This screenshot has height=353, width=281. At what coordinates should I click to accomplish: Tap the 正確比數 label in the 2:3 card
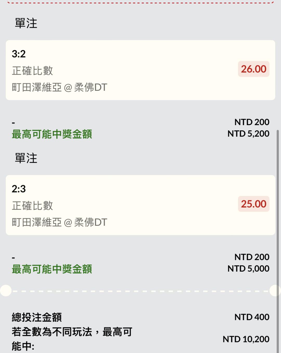coord(33,206)
